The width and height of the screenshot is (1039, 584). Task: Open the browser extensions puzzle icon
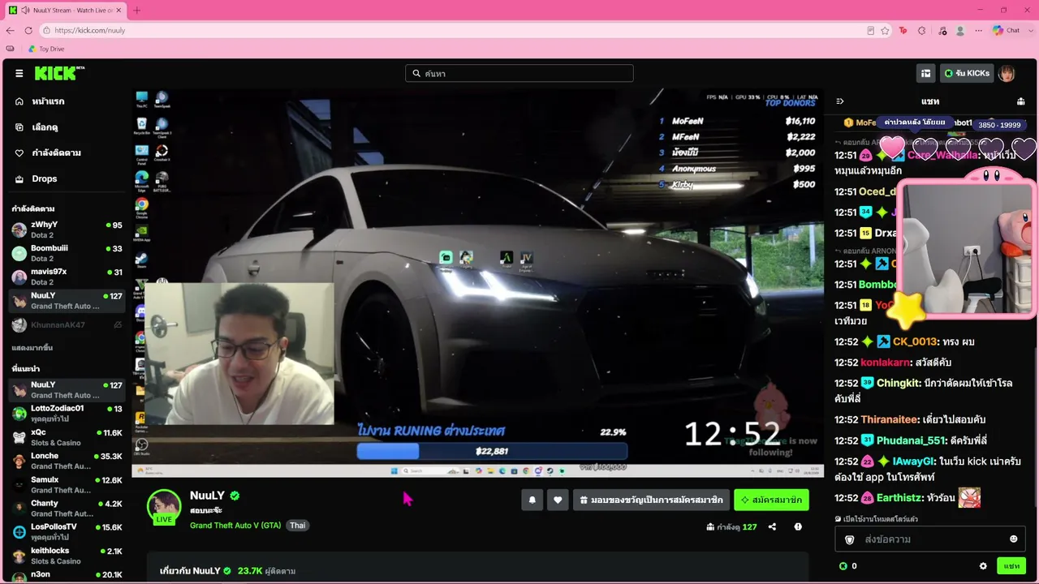click(921, 30)
